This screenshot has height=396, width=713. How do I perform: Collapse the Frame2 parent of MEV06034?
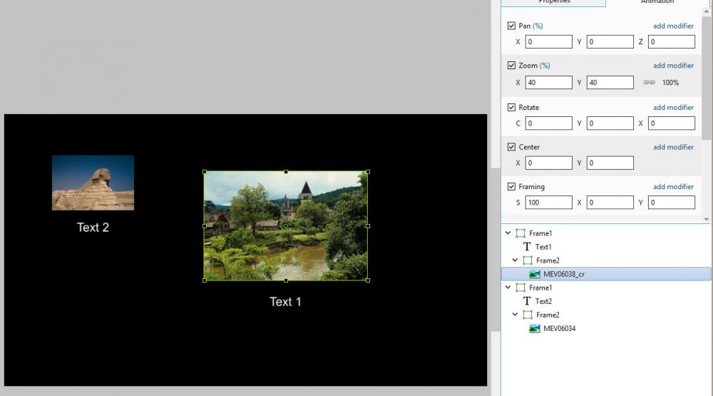pos(515,315)
